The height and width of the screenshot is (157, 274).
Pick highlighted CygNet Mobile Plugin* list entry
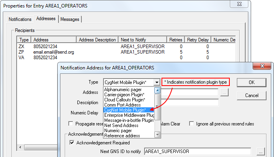pos(129,110)
